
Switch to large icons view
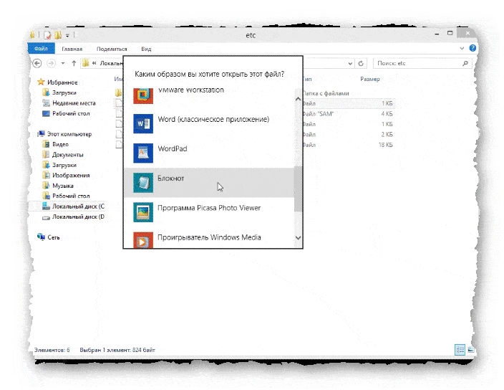tap(470, 349)
